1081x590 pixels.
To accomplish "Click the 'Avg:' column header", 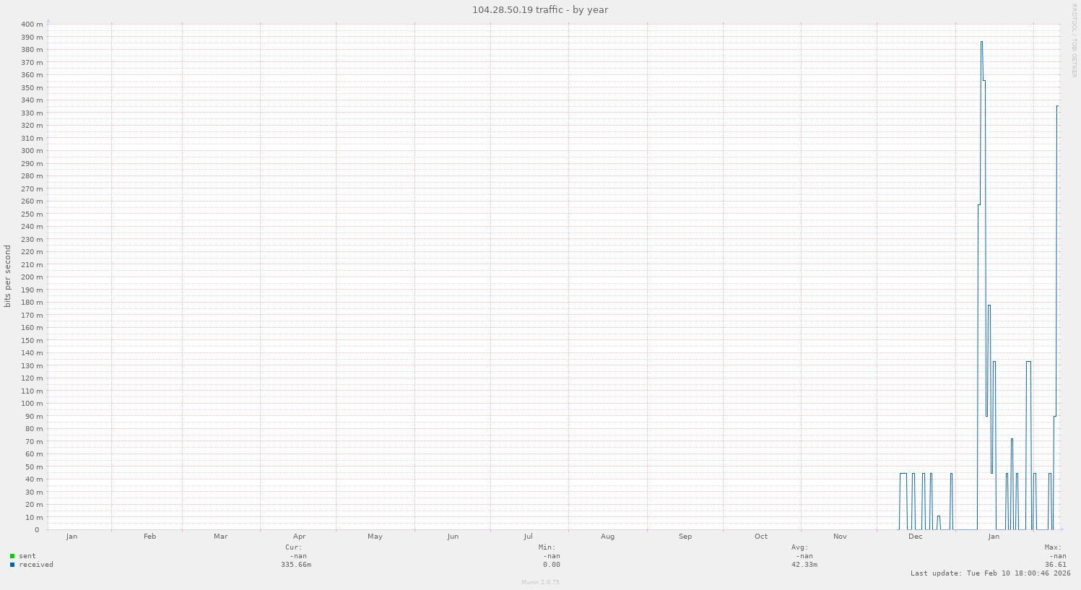I will pos(799,547).
